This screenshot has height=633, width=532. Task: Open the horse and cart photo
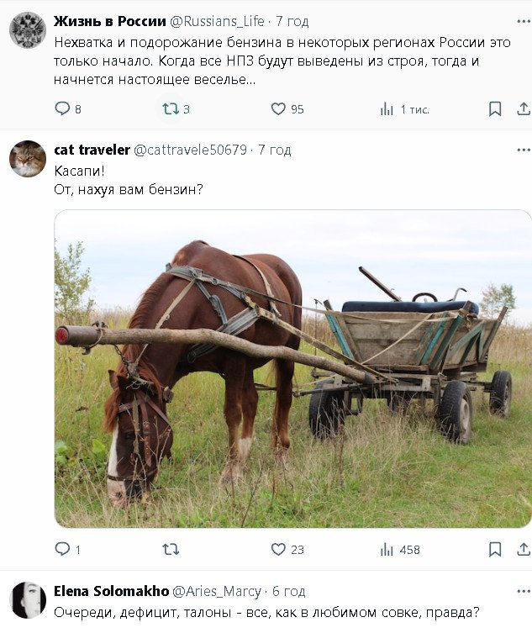pyautogui.click(x=292, y=368)
